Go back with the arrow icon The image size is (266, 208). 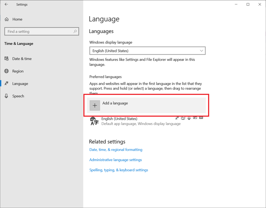(x=6, y=4)
